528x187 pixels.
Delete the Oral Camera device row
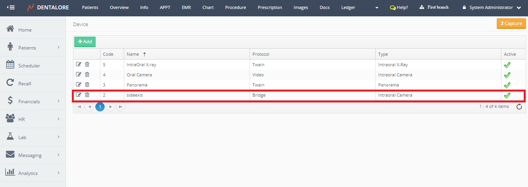[x=87, y=75]
